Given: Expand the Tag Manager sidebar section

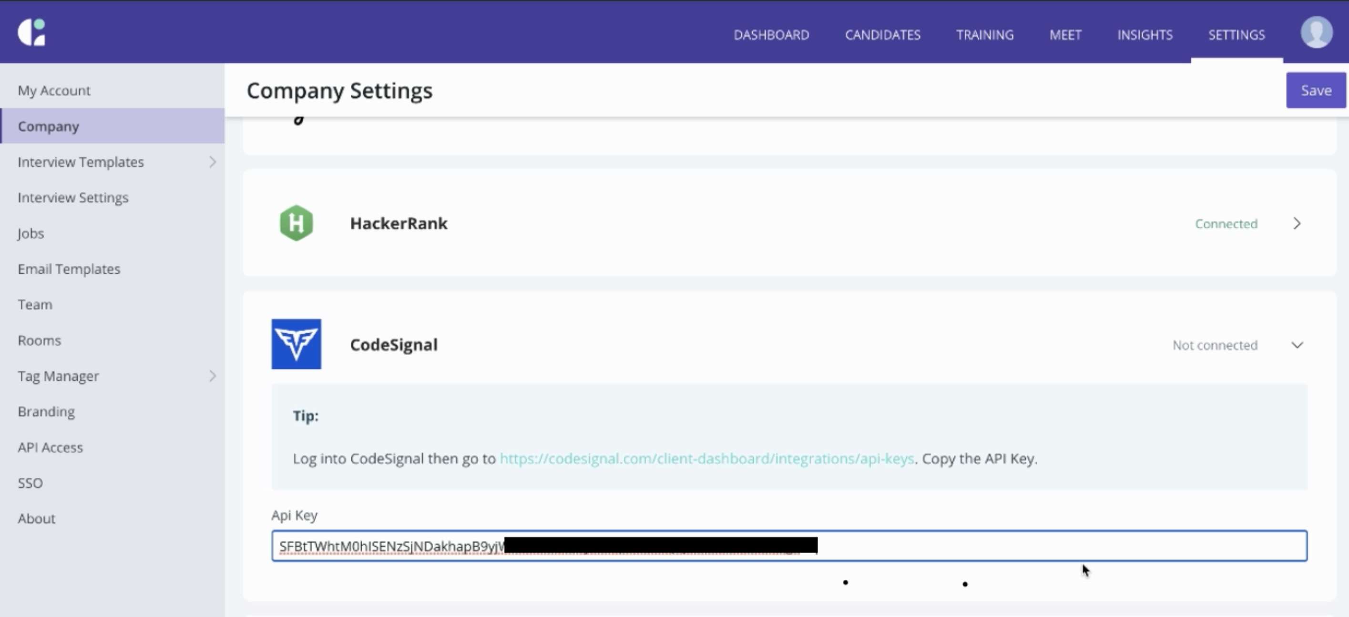Looking at the screenshot, I should click(x=212, y=376).
